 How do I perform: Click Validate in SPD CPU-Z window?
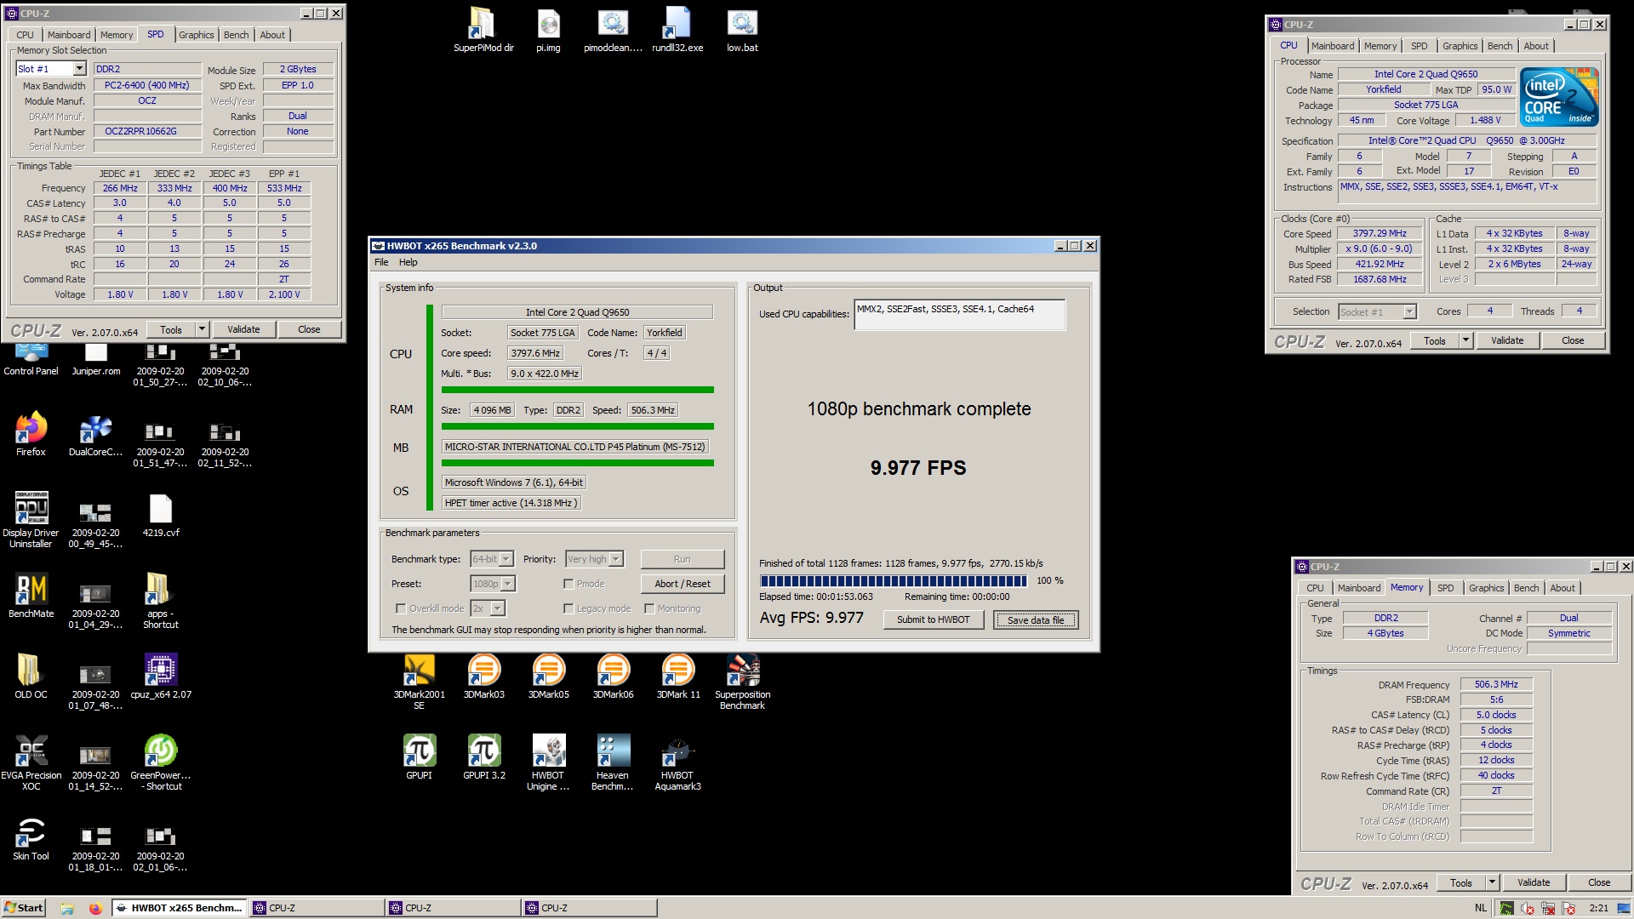tap(243, 329)
